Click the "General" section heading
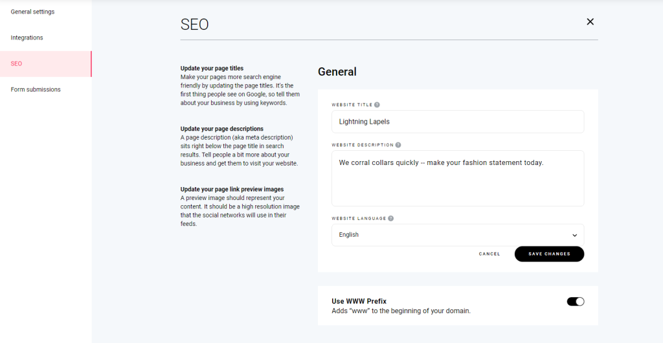 pos(337,72)
